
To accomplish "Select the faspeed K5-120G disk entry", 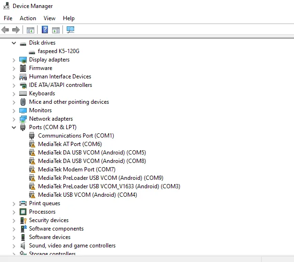I will (59, 51).
